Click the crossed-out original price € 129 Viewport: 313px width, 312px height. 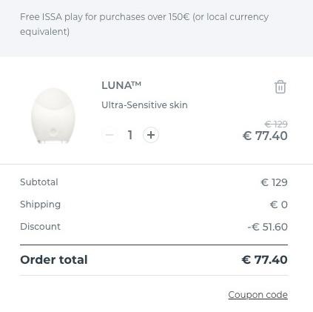[276, 124]
